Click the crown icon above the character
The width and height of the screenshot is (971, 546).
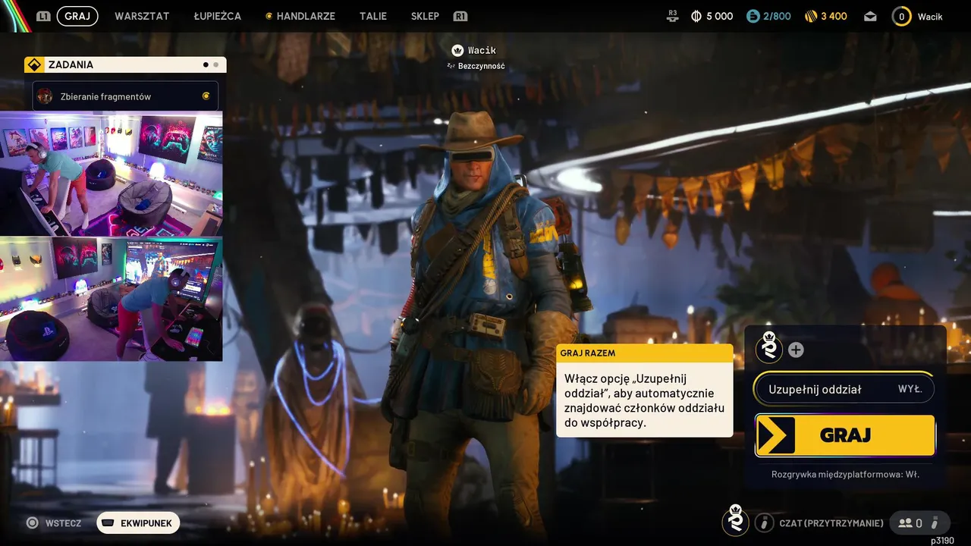click(x=457, y=50)
